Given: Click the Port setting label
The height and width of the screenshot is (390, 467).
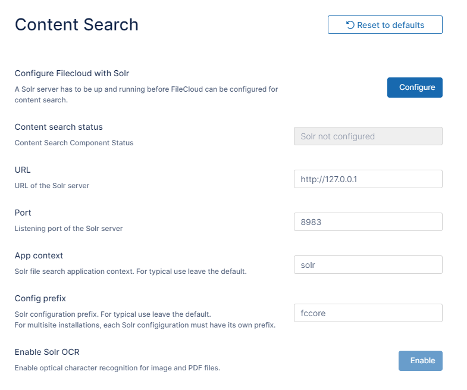Looking at the screenshot, I should pyautogui.click(x=23, y=213).
